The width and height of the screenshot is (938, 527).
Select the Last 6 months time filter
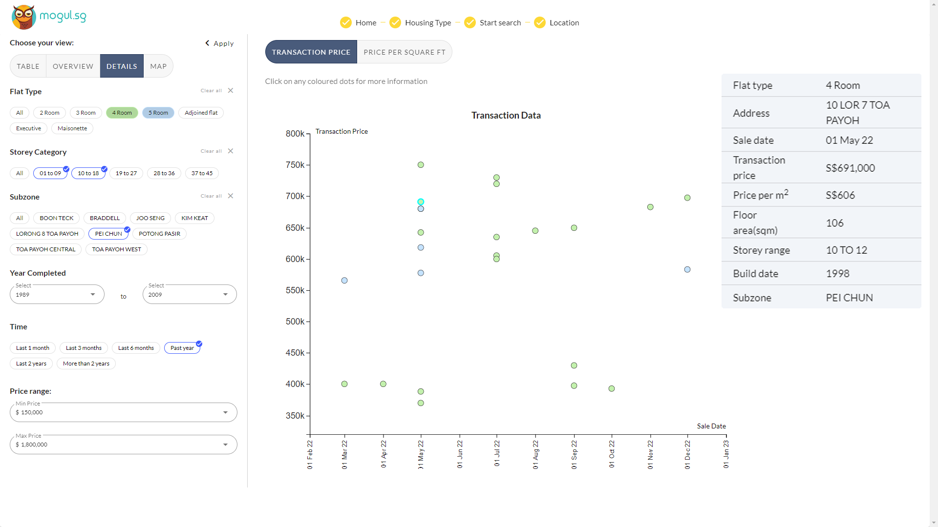[136, 348]
